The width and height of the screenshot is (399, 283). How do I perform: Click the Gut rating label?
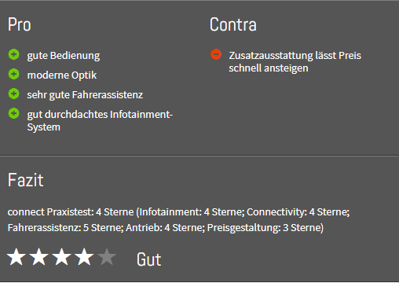point(148,259)
